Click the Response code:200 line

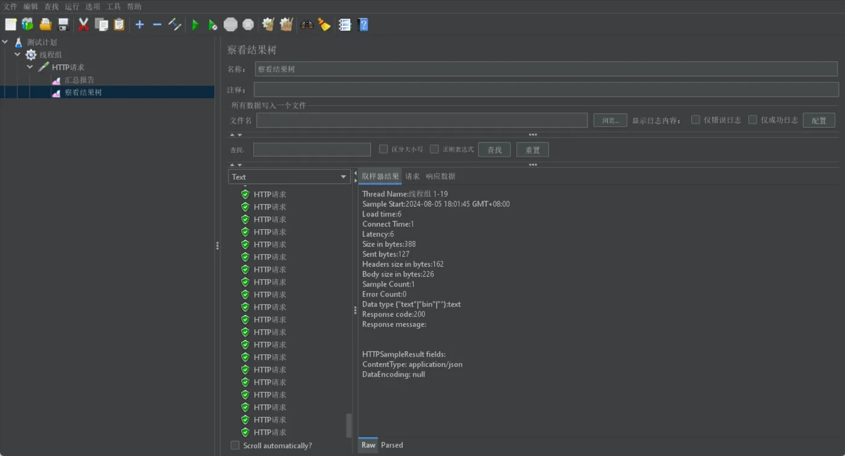(394, 314)
